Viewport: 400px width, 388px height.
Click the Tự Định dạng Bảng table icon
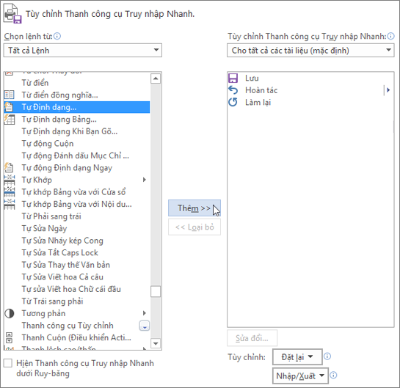pyautogui.click(x=10, y=120)
